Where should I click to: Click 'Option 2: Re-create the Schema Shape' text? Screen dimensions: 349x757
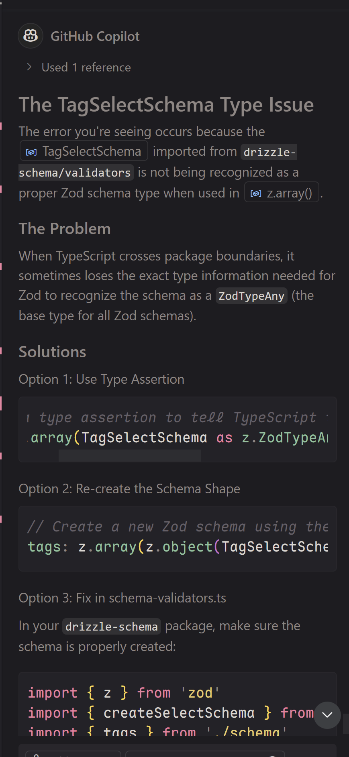129,489
